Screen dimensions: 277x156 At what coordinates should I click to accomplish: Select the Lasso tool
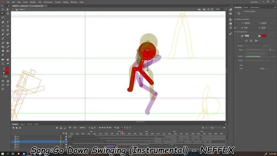(3, 17)
